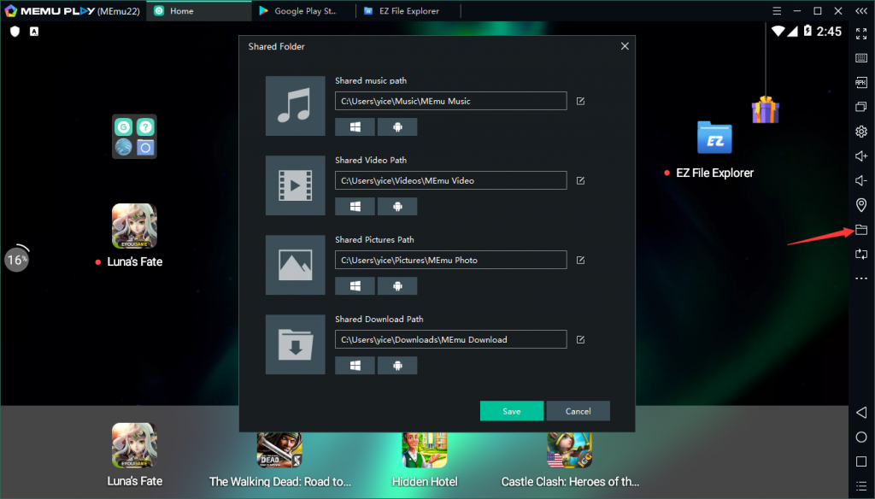Image resolution: width=875 pixels, height=499 pixels.
Task: Click the shared music path text field
Action: (x=450, y=101)
